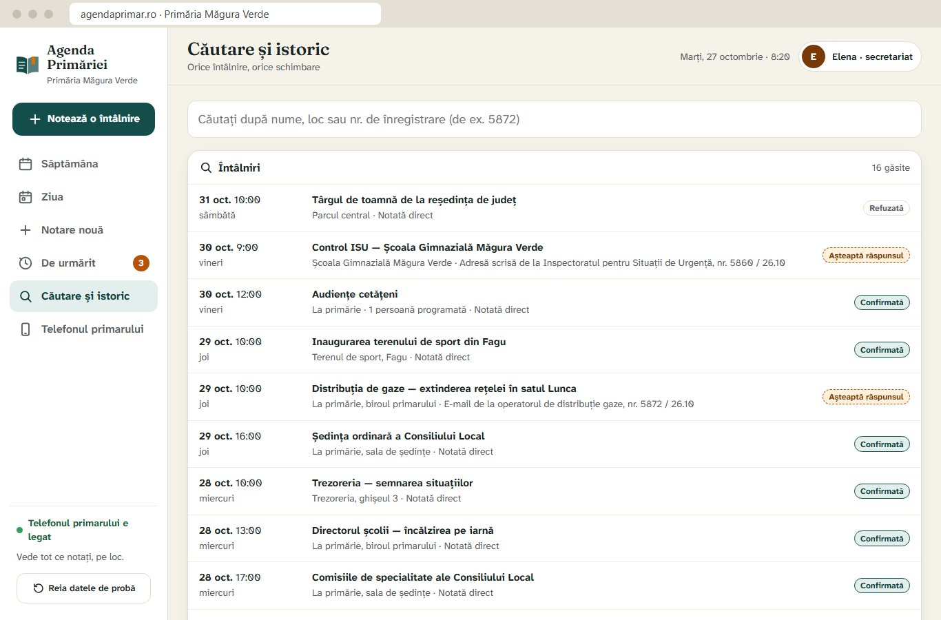Click Așteaptă răspunsul badge on Control ISU row
The height and width of the screenshot is (620, 941).
coord(866,256)
